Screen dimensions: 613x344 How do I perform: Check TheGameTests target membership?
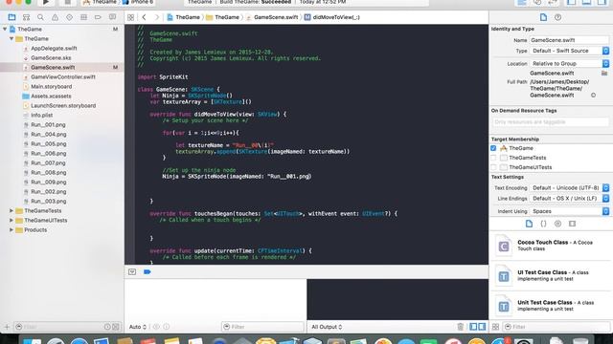point(493,158)
